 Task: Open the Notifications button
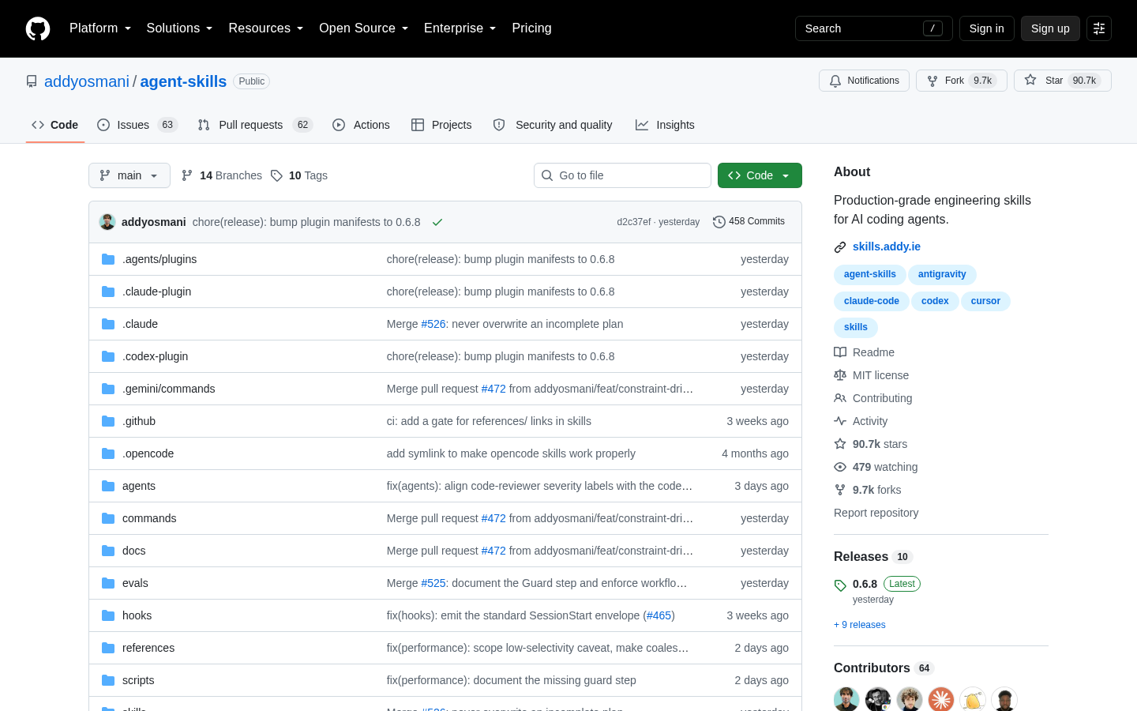click(x=864, y=81)
